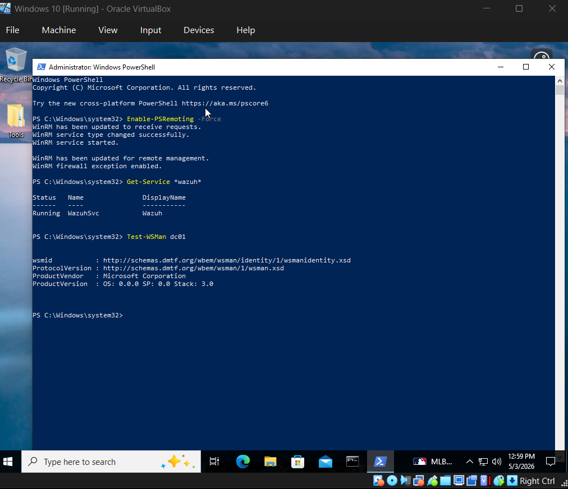Viewport: 568px width, 489px height.
Task: Click the WinRM service started line
Action: tap(75, 142)
